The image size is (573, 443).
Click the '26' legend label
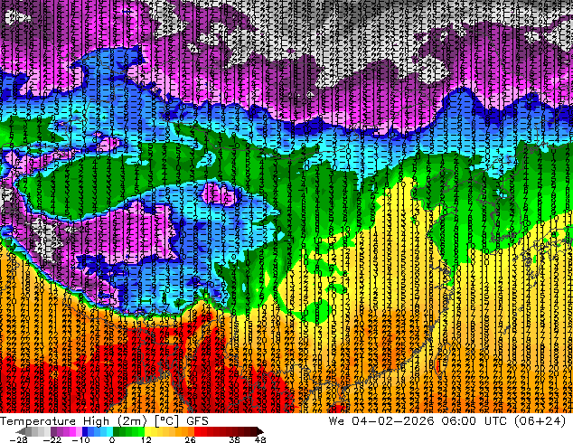pyautogui.click(x=190, y=439)
